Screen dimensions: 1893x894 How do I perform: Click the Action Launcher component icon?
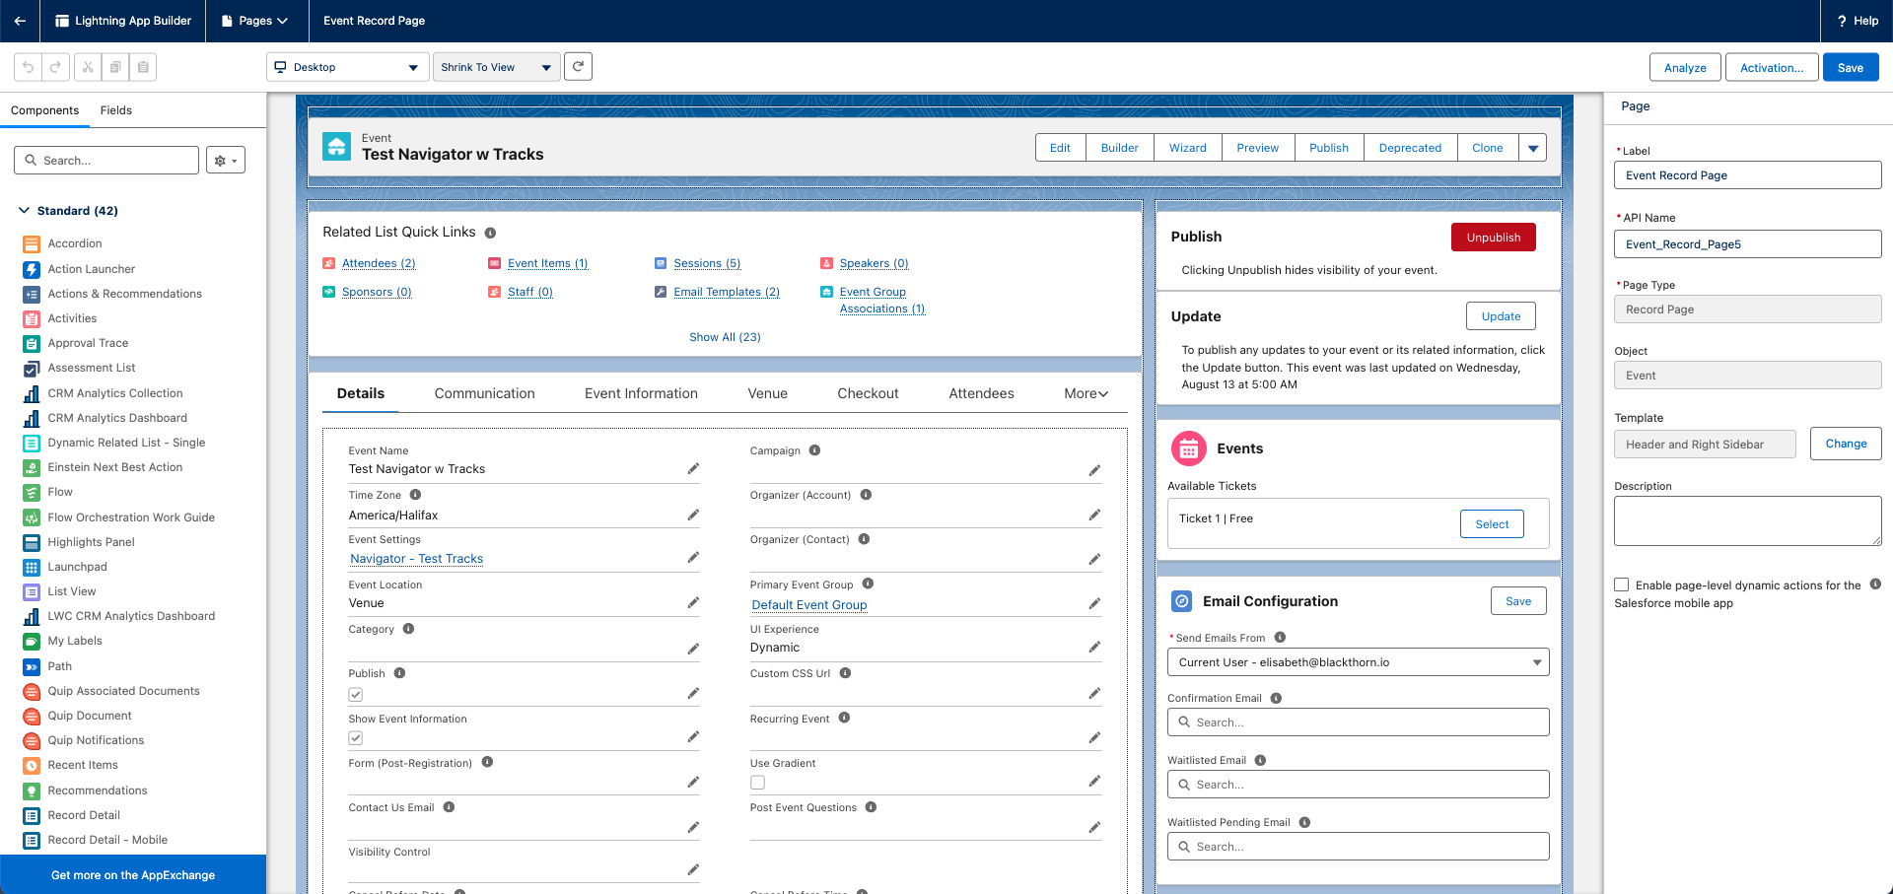[32, 269]
